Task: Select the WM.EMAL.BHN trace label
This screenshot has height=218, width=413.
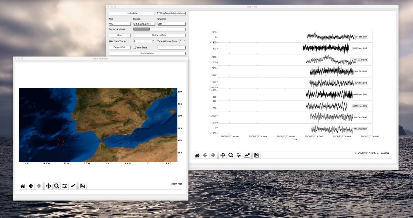Action: [x=360, y=95]
